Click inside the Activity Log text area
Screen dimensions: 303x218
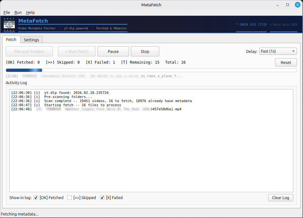click(151, 148)
